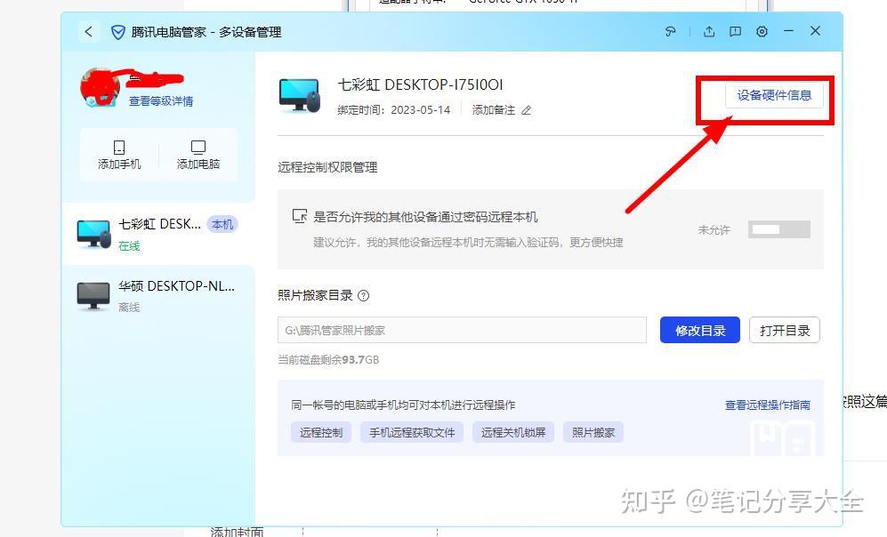The height and width of the screenshot is (537, 887).
Task: Open 设备硬件信息 button
Action: 774,95
